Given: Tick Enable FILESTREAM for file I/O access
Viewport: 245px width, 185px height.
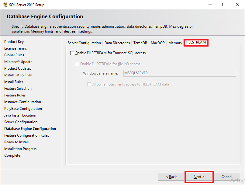Looking at the screenshot, I should pos(77,64).
